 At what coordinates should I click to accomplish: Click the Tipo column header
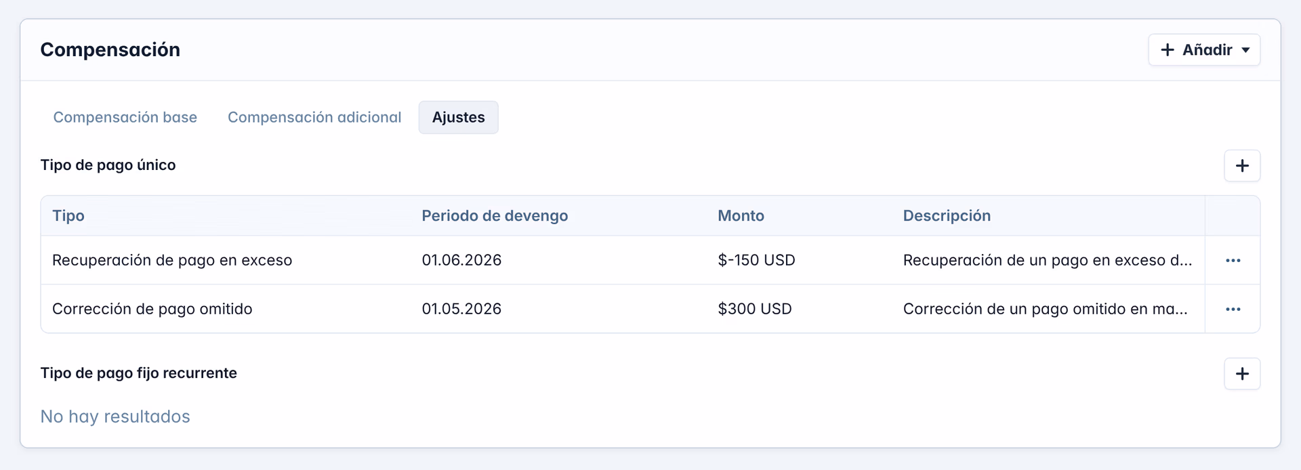(x=68, y=216)
